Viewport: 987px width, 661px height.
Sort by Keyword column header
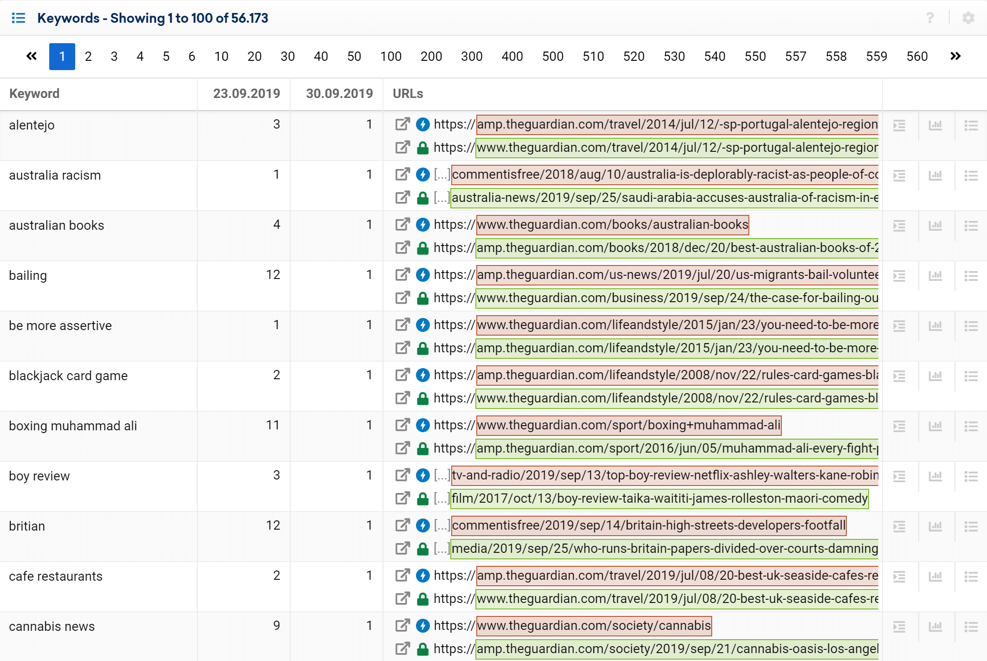coord(34,94)
